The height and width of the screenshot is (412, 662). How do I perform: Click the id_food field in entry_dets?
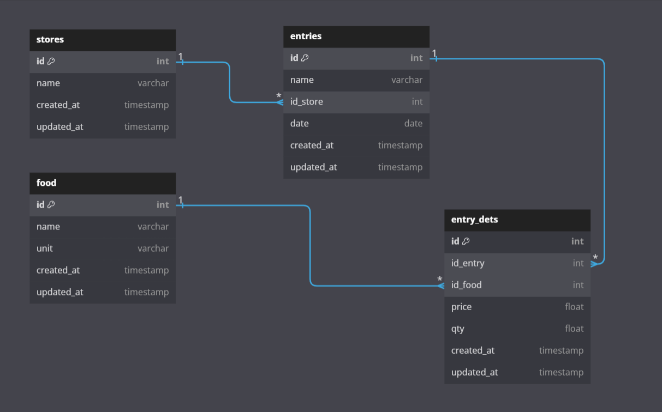pyautogui.click(x=517, y=284)
